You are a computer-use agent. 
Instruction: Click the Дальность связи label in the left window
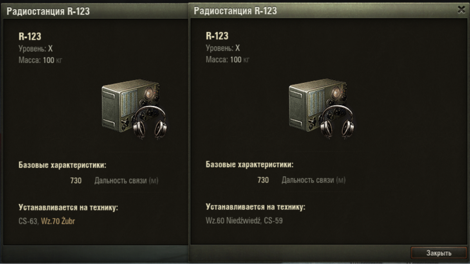[x=121, y=181]
